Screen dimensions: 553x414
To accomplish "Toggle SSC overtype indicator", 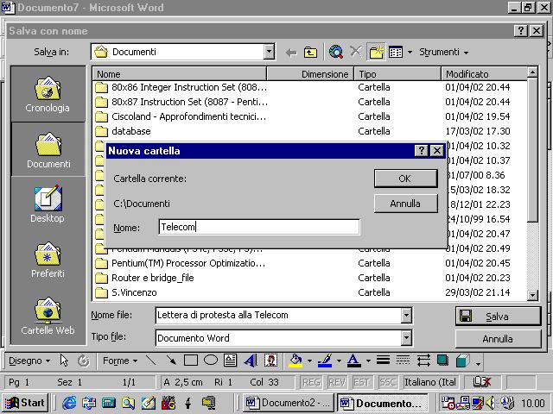I will point(387,382).
